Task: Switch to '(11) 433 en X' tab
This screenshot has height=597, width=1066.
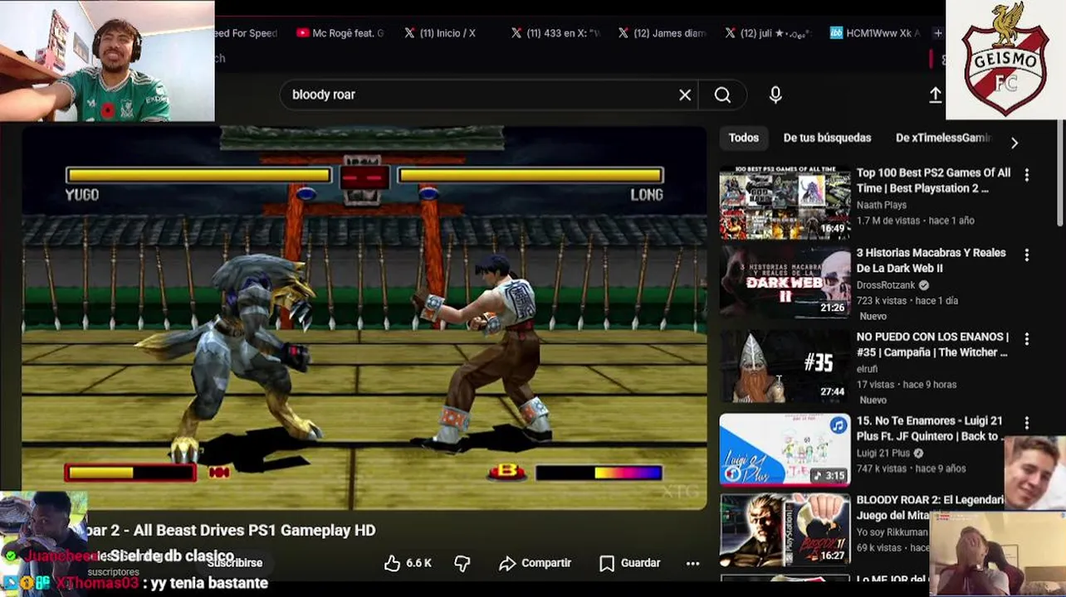Action: click(x=555, y=33)
